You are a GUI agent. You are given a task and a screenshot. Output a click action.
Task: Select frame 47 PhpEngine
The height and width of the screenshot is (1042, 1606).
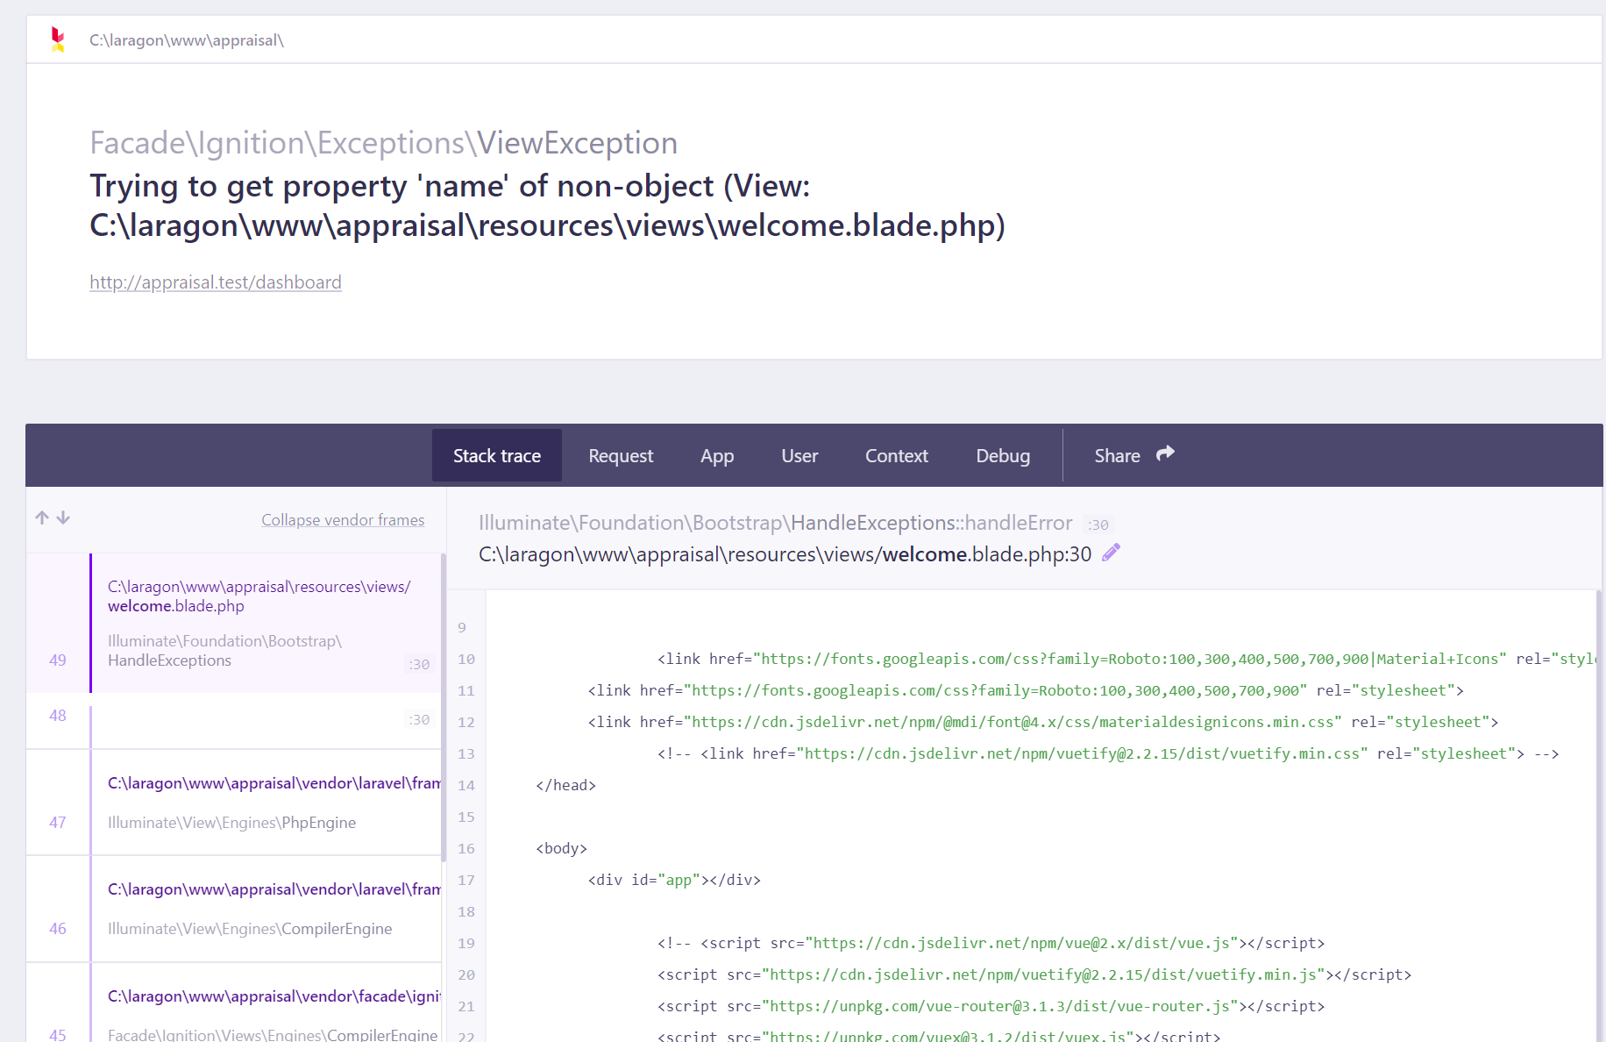click(263, 803)
